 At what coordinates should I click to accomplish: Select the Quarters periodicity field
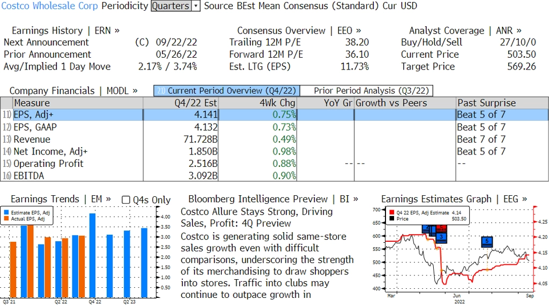171,6
